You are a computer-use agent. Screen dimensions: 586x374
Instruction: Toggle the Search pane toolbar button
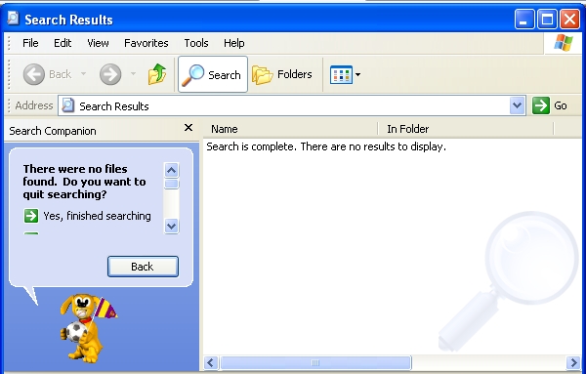[x=213, y=74]
